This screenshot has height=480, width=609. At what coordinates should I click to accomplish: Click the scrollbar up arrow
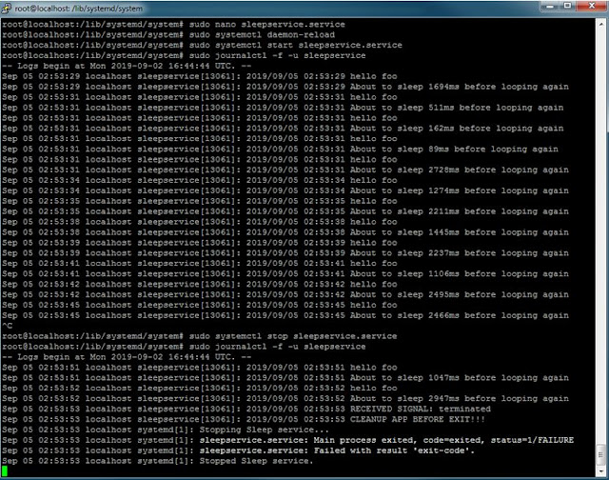(600, 24)
